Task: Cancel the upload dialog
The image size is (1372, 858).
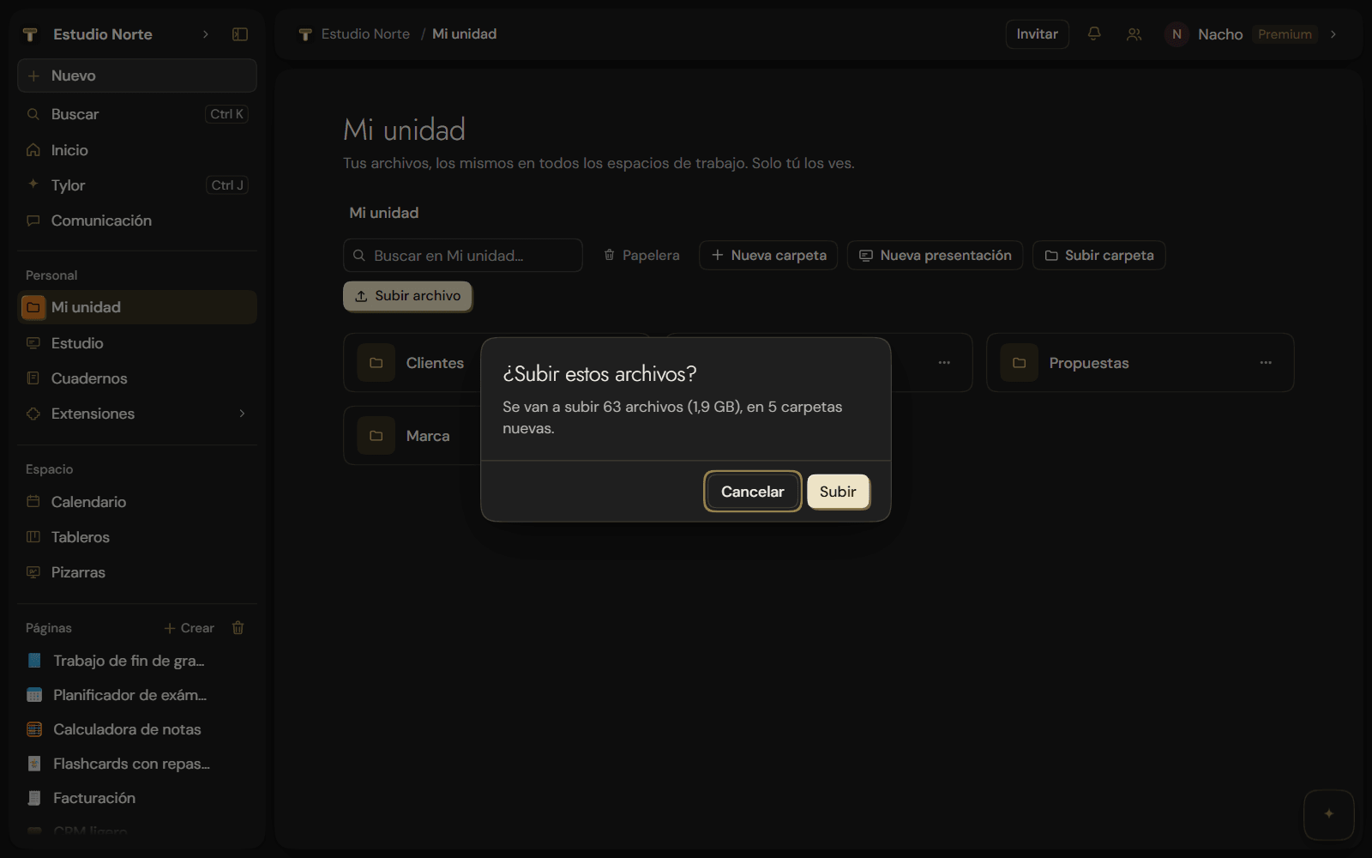Action: 753,492
